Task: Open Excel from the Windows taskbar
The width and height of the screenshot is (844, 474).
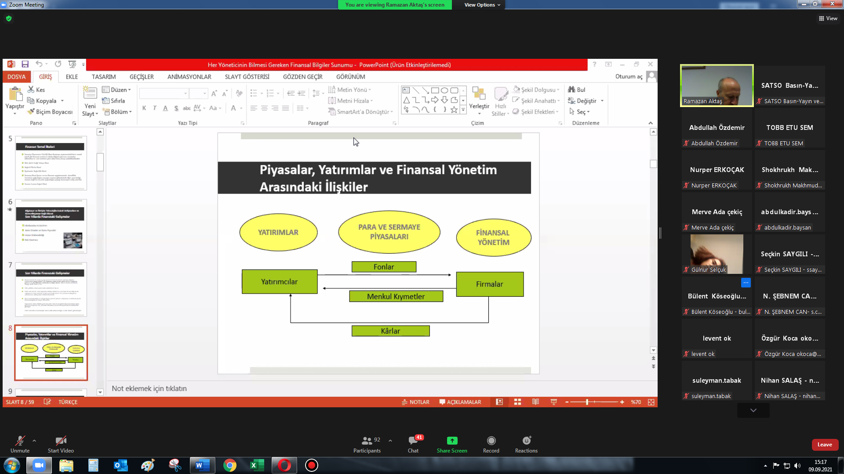Action: tap(257, 465)
